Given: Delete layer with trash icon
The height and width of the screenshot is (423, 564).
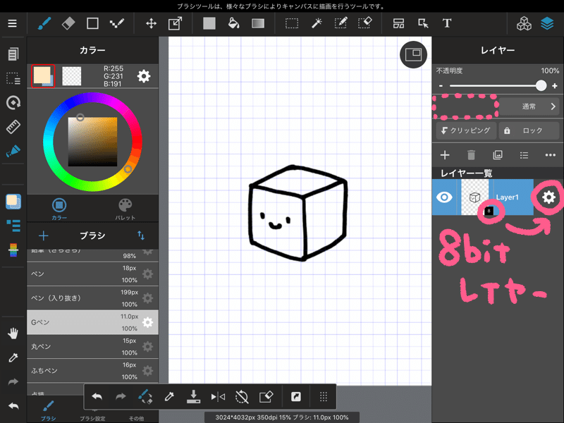Looking at the screenshot, I should point(471,154).
